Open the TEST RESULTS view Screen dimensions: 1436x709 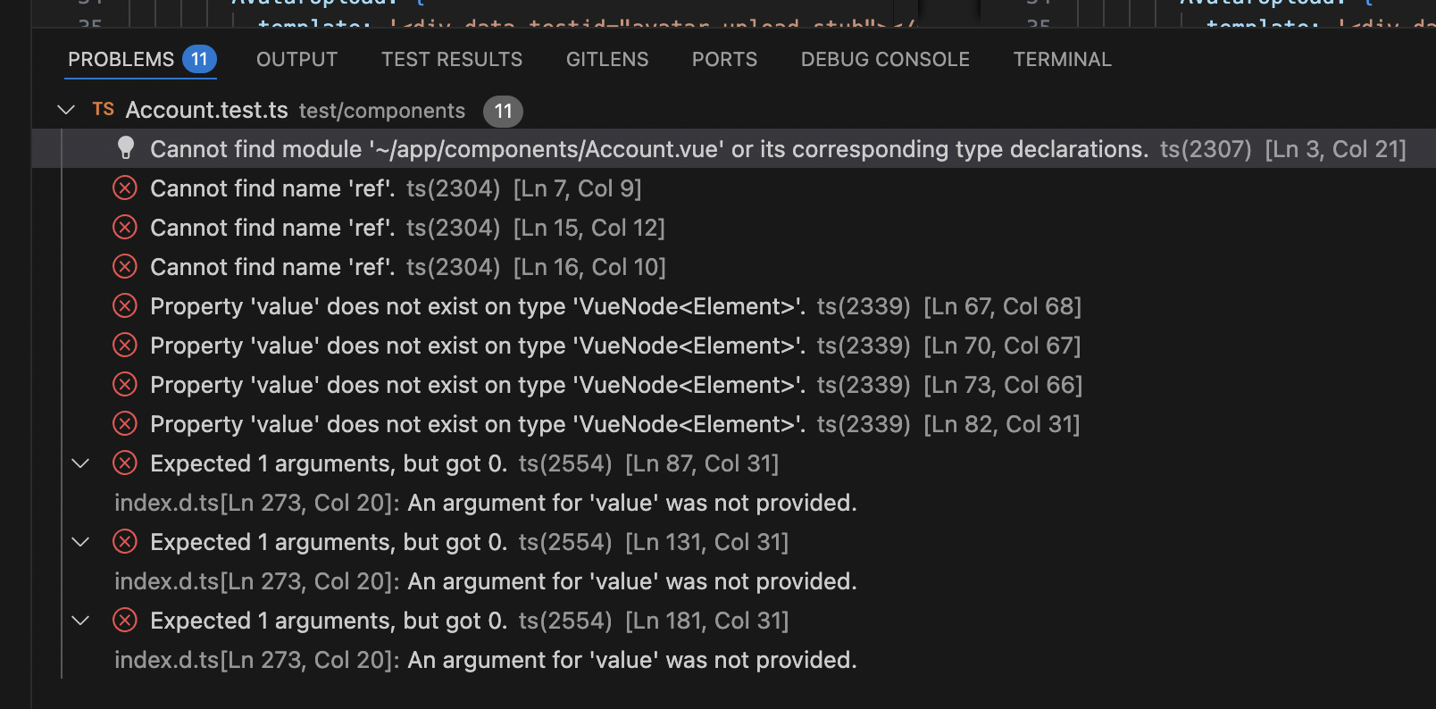452,59
